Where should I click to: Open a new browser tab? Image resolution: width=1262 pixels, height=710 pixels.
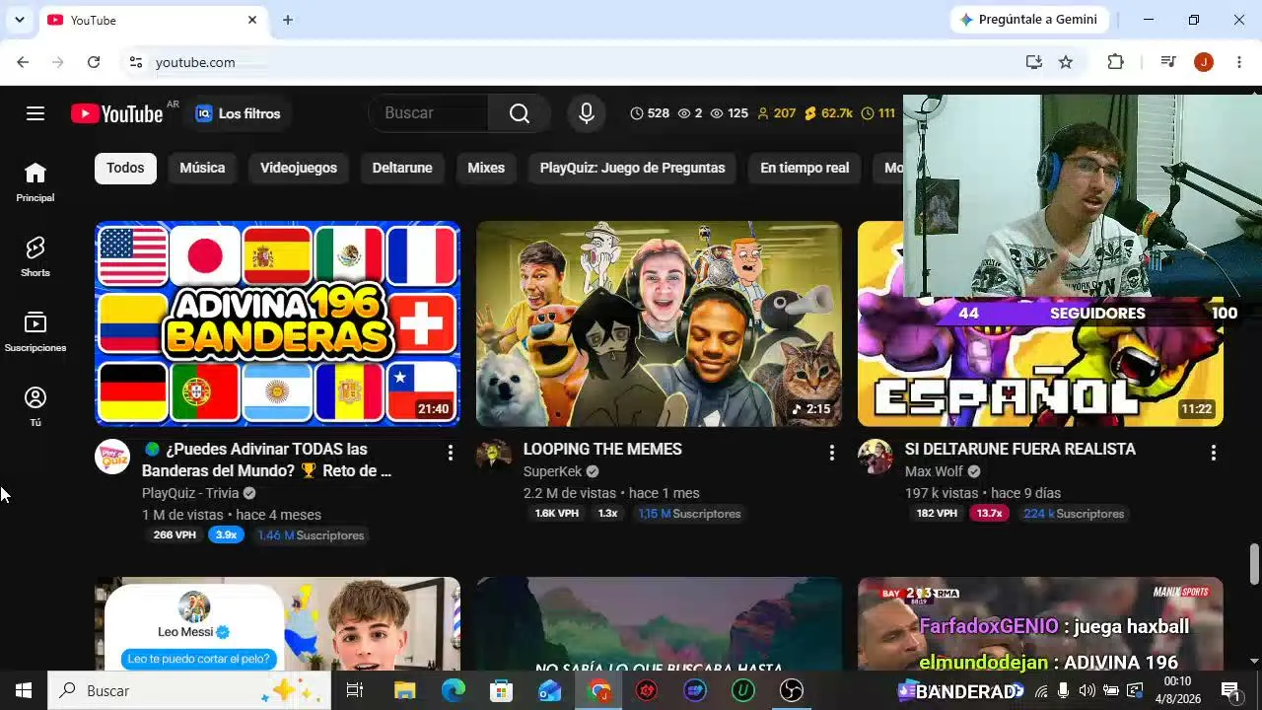pos(288,20)
